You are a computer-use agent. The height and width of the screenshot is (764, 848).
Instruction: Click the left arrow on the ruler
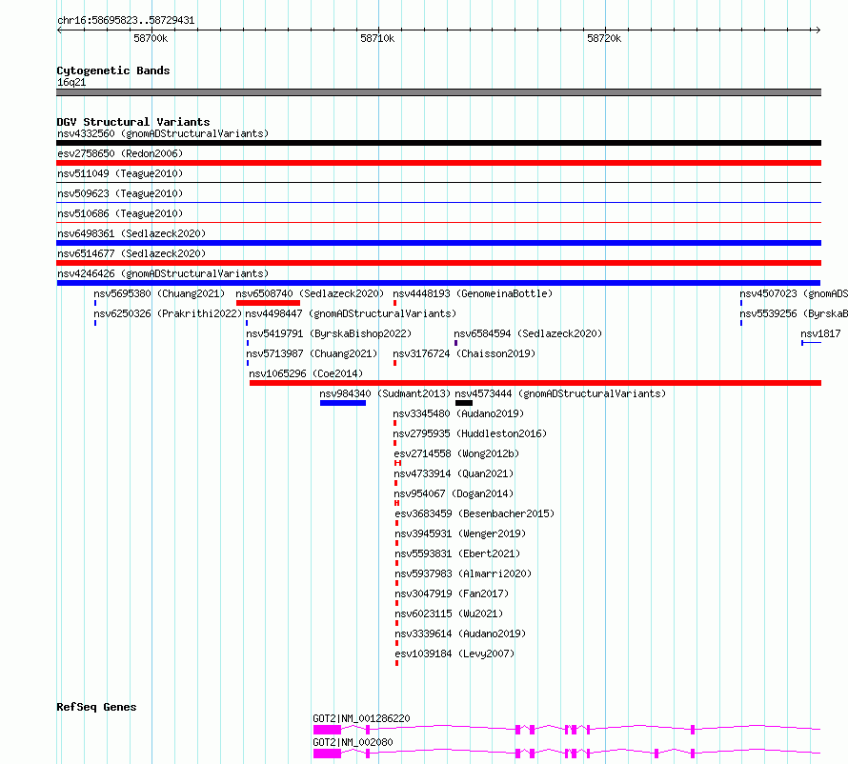coord(59,30)
